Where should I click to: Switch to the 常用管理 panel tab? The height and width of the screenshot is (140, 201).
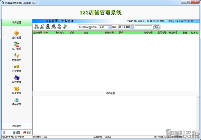[x=16, y=22]
